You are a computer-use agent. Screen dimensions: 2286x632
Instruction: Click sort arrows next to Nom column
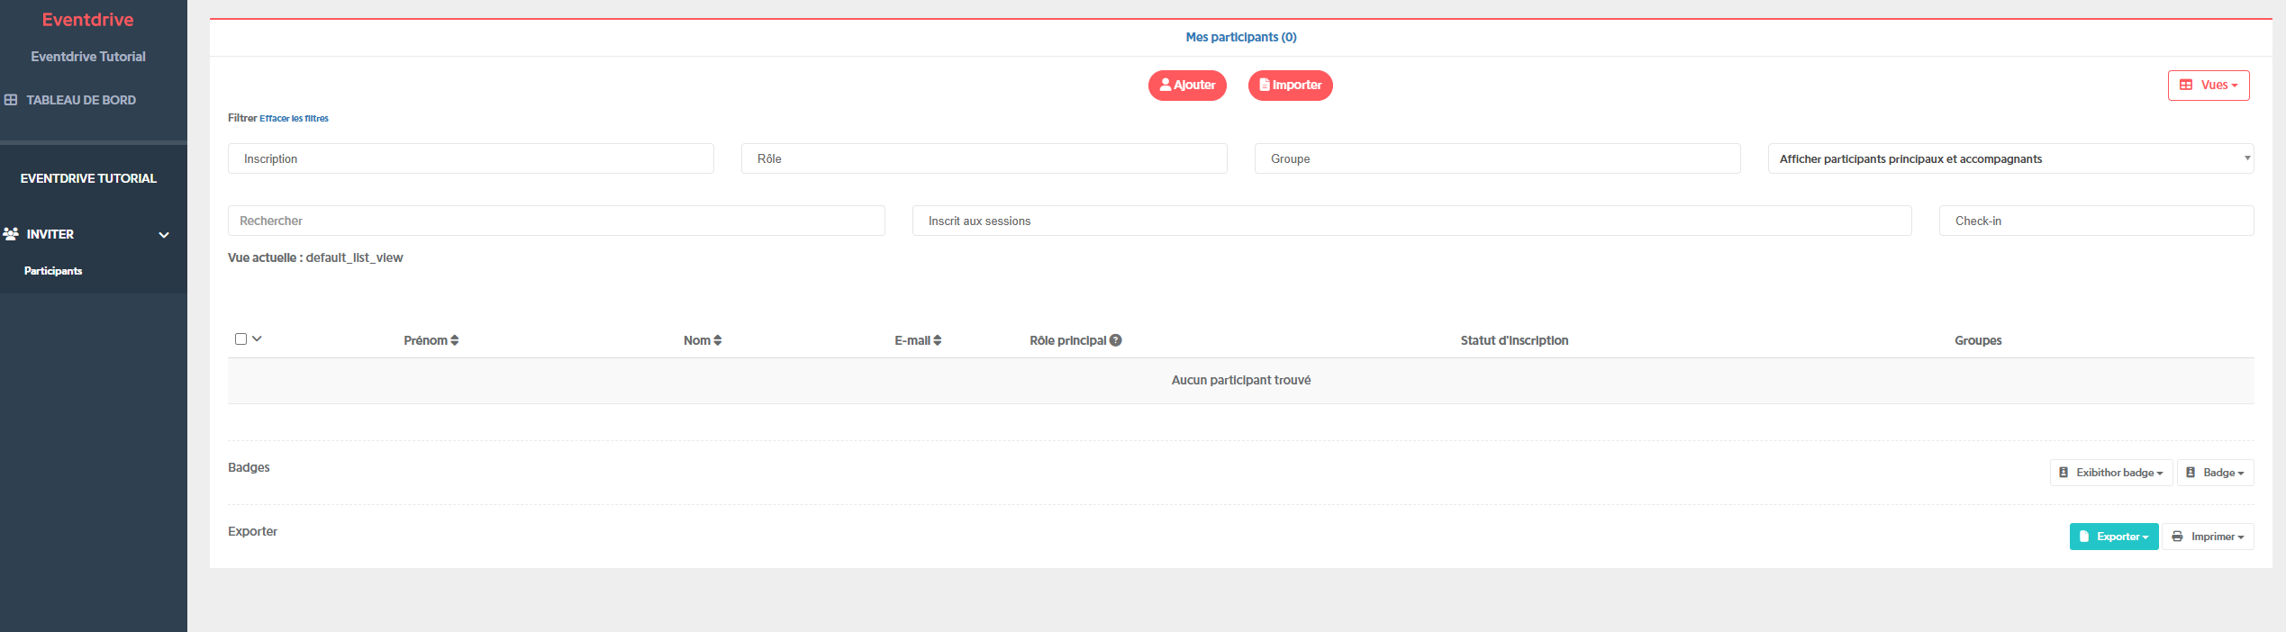coord(718,340)
